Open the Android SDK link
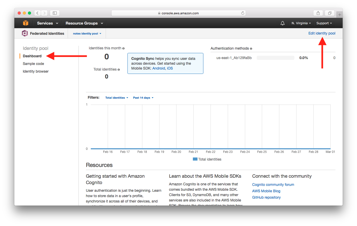This screenshot has width=357, height=226. point(158,68)
